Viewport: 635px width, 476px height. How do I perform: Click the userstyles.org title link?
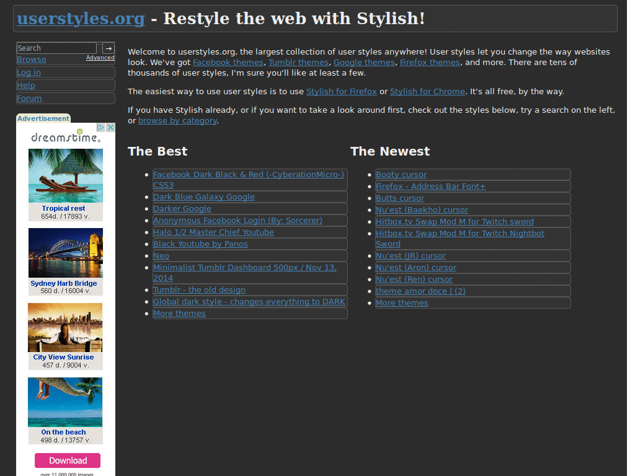coord(81,19)
